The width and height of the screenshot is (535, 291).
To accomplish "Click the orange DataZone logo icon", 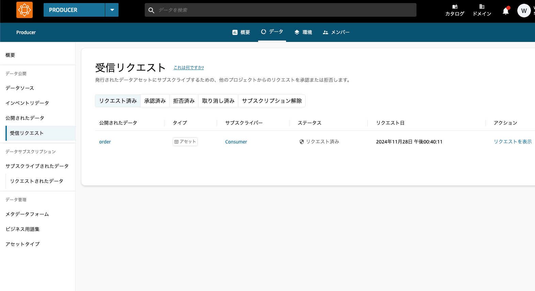I will coord(25,10).
